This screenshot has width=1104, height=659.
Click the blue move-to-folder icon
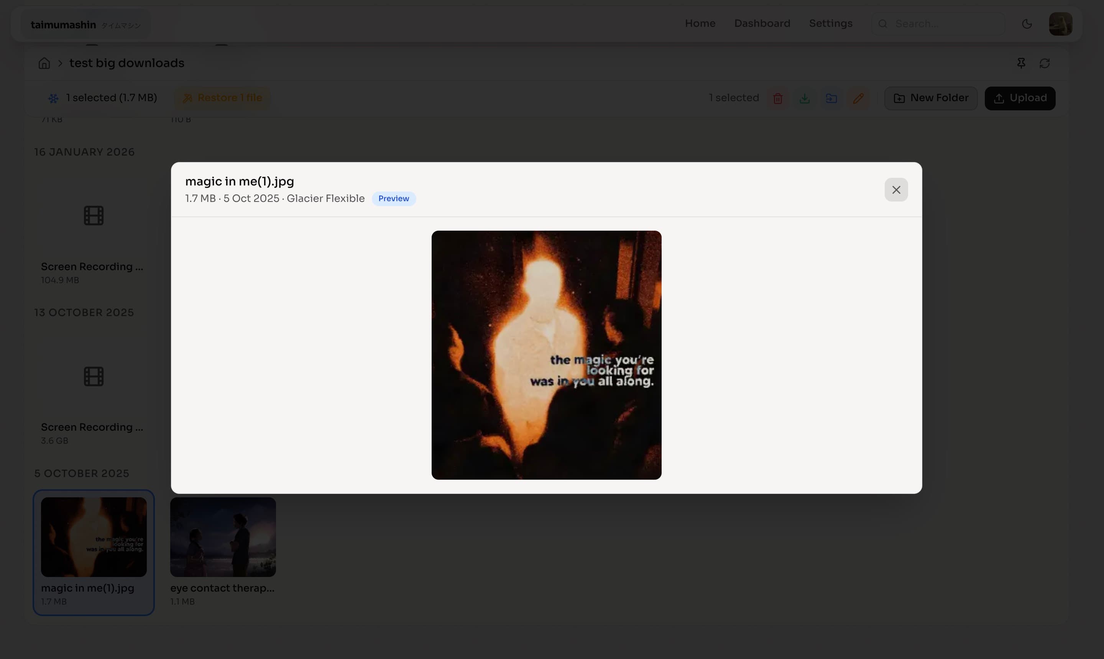(x=831, y=98)
